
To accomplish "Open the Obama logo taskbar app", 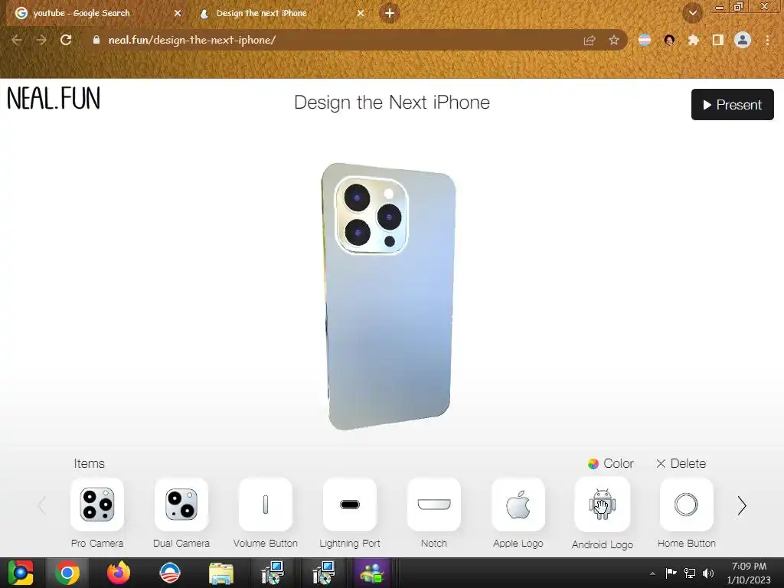I will pyautogui.click(x=170, y=573).
